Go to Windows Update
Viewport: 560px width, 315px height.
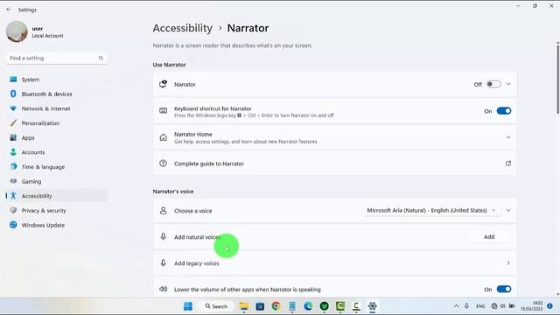(x=56, y=225)
